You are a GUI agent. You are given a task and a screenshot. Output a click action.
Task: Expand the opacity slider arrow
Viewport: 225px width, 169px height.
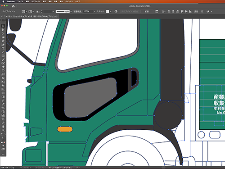pos(94,11)
